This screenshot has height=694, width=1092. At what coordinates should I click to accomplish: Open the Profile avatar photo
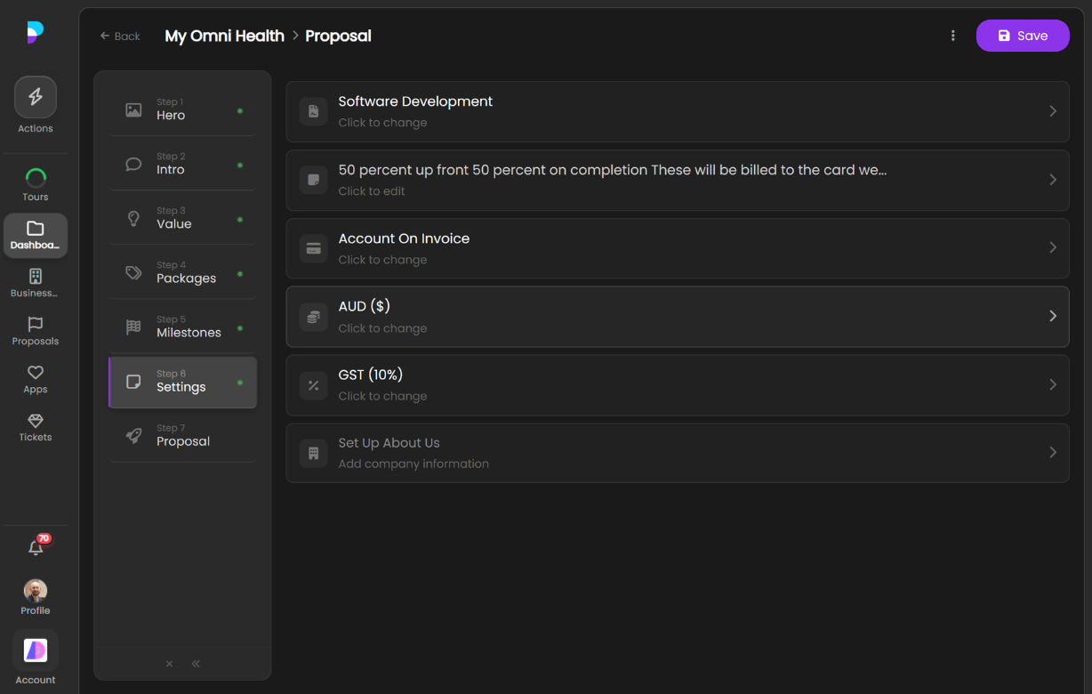point(36,591)
